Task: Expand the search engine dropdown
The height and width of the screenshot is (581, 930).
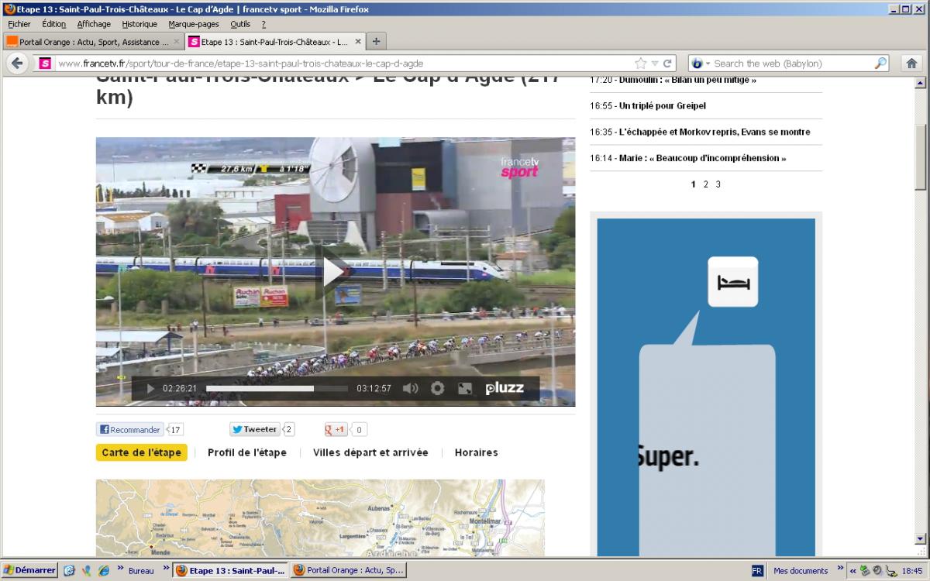Action: click(x=700, y=64)
